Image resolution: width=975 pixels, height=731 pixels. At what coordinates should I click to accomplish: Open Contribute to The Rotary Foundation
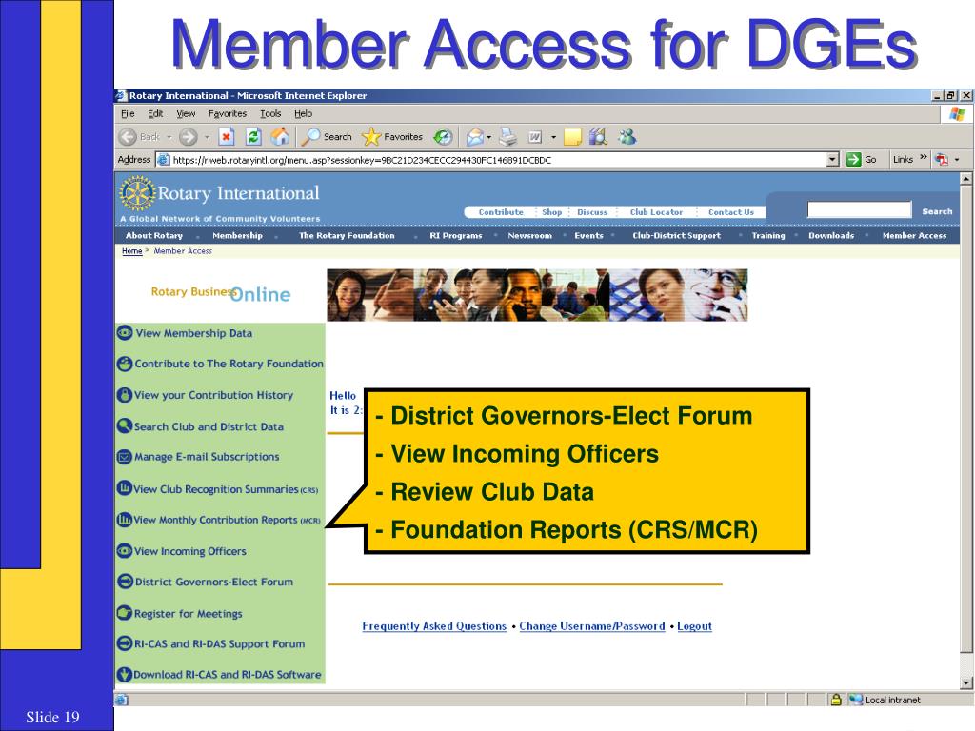[x=220, y=364]
